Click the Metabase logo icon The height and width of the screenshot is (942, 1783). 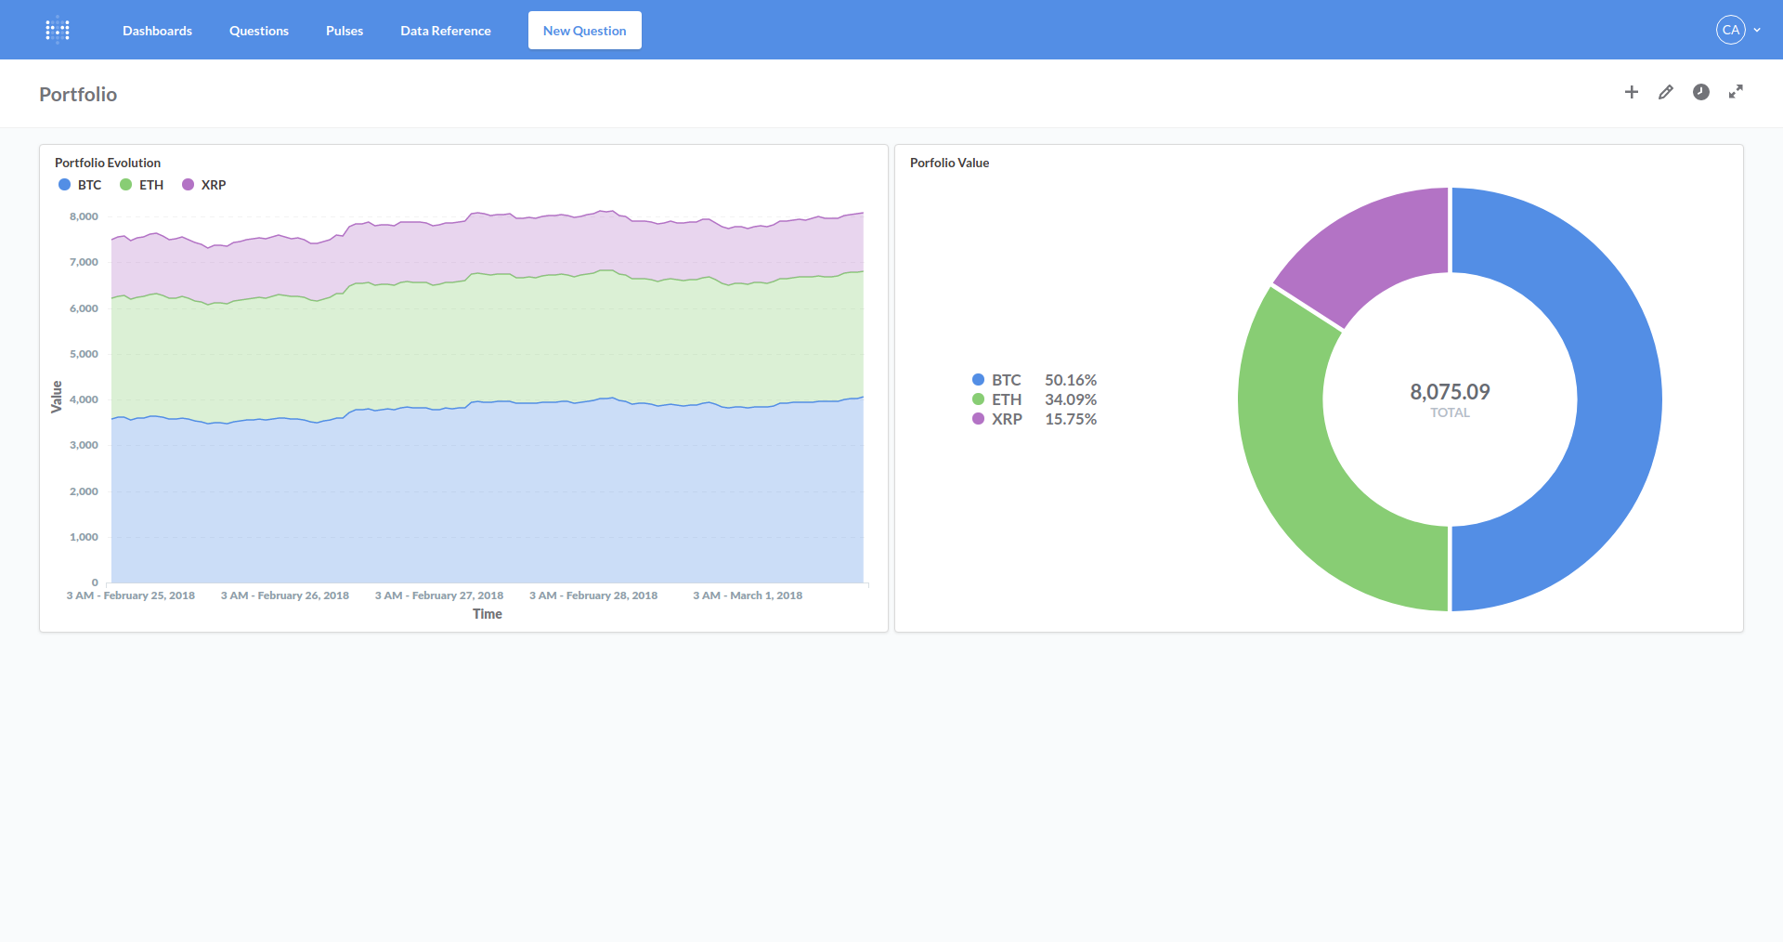(58, 30)
